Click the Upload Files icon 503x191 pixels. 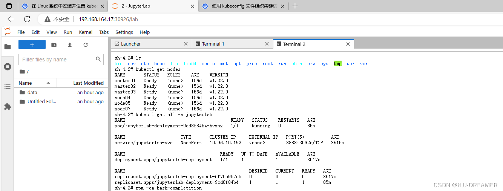click(70, 44)
